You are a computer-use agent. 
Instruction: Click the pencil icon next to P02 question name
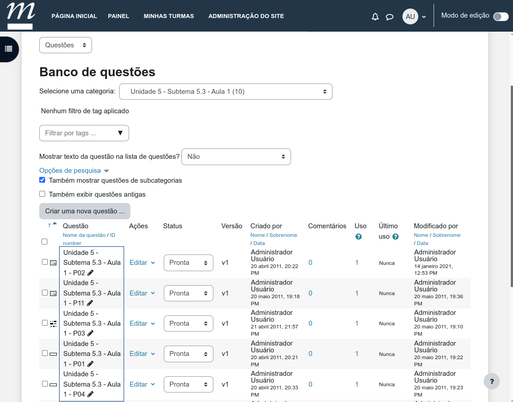tap(90, 273)
